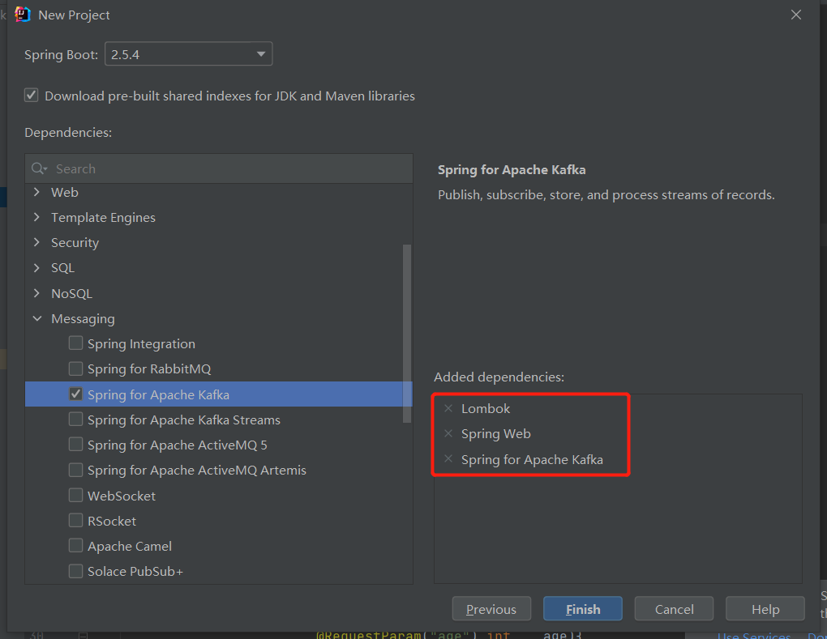Viewport: 827px width, 639px height.
Task: Click the Previous button
Action: (491, 609)
